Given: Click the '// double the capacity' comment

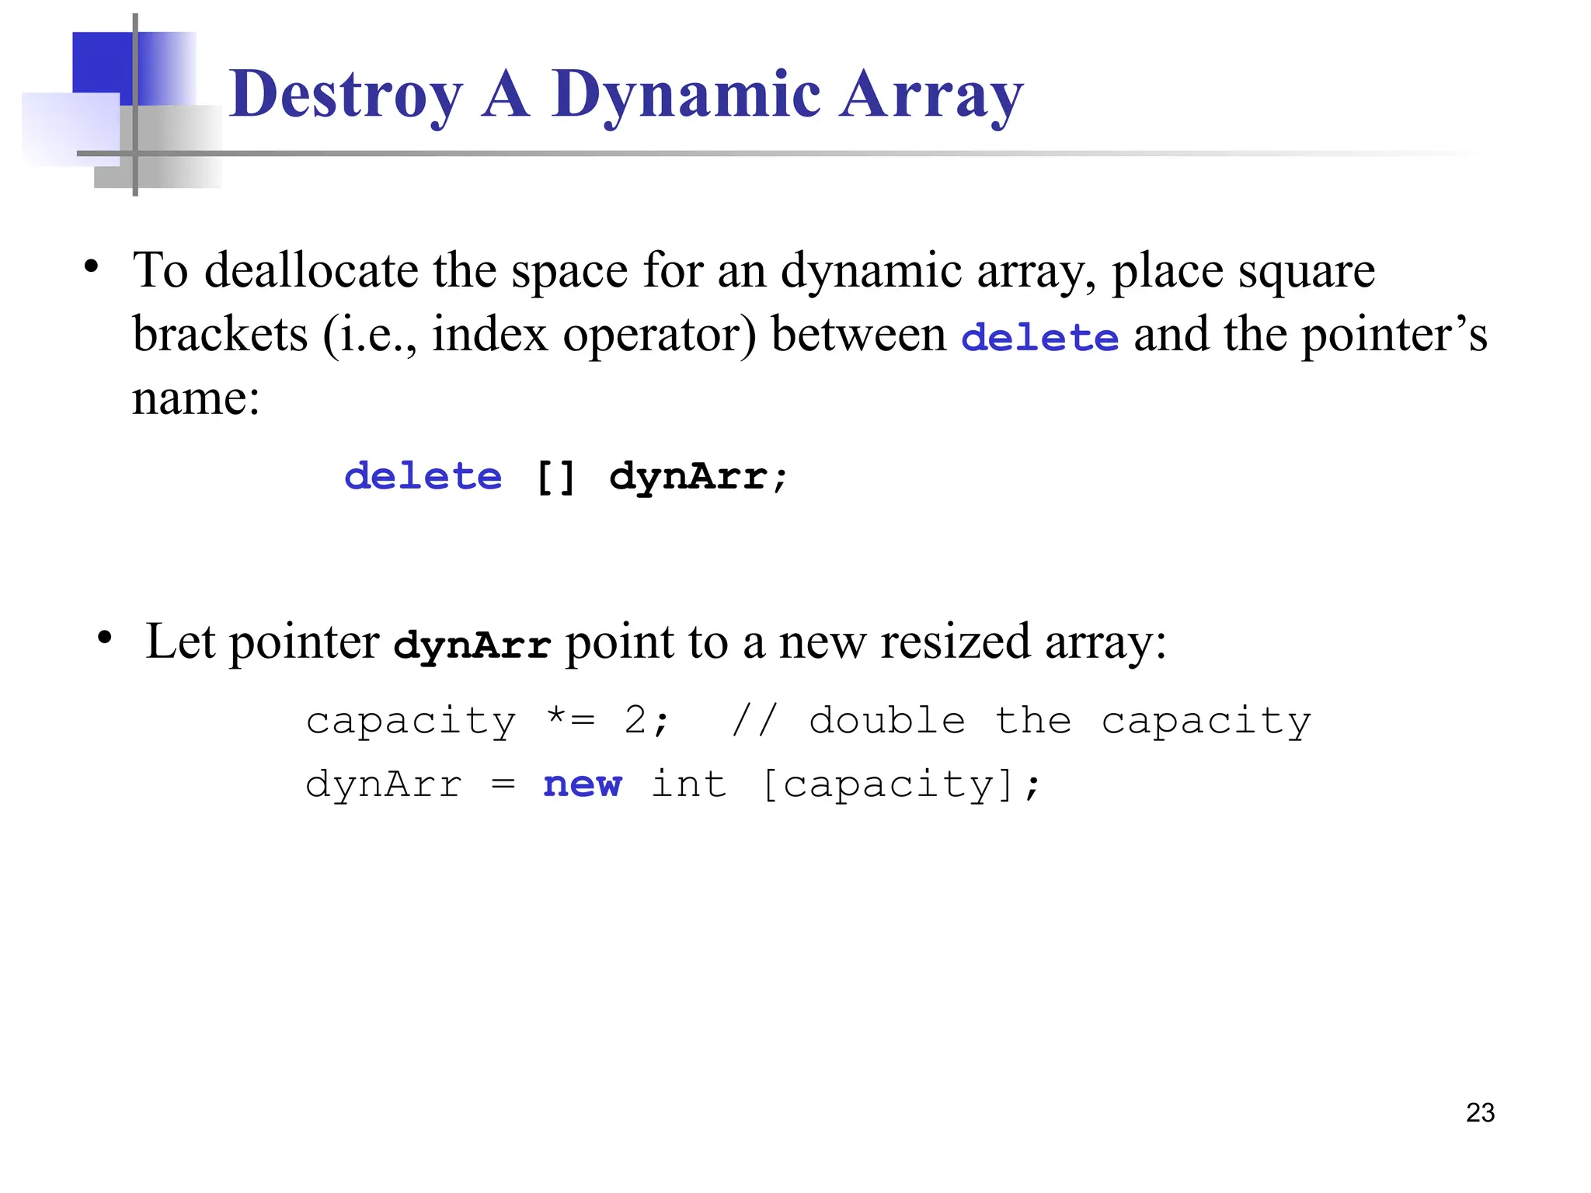Looking at the screenshot, I should pos(1021,721).
